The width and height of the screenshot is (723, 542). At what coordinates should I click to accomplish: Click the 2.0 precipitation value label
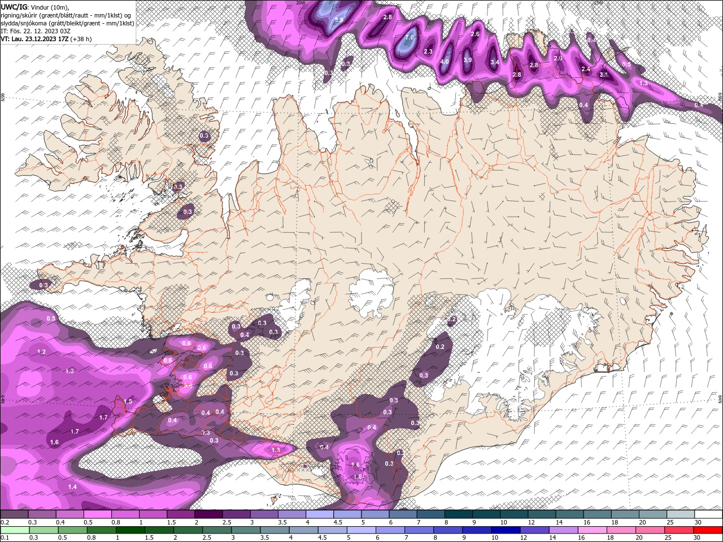(558, 59)
